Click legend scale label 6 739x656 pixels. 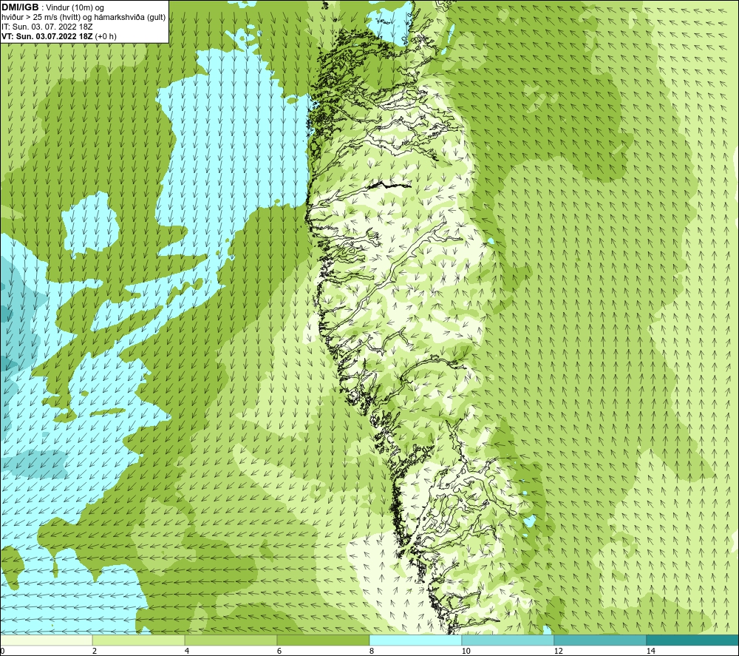click(279, 652)
